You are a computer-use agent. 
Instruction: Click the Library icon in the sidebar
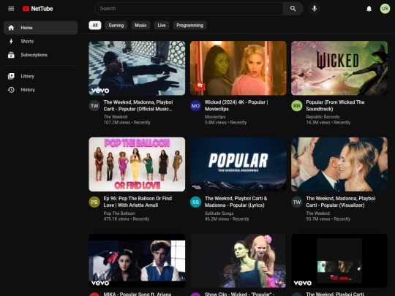[x=11, y=76]
